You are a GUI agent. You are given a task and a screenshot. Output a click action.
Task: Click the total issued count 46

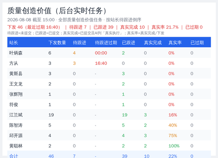point(51,156)
